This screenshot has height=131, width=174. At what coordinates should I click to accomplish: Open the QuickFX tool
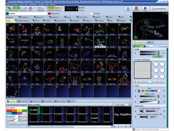71,101
